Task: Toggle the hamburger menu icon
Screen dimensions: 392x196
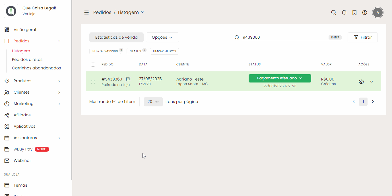Action: click(x=86, y=13)
